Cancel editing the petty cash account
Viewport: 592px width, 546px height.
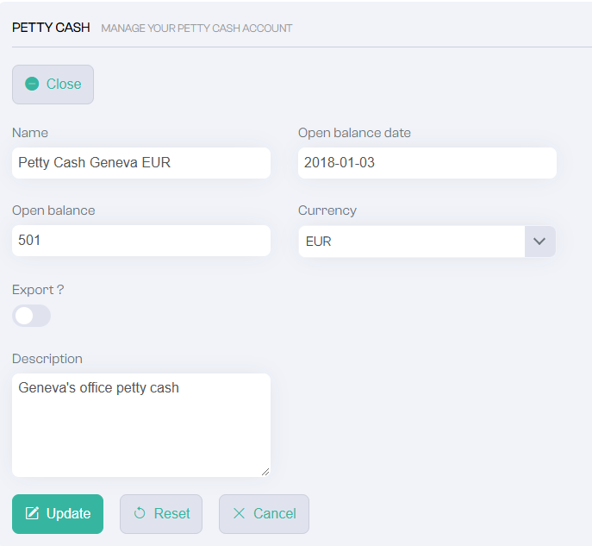tap(264, 514)
